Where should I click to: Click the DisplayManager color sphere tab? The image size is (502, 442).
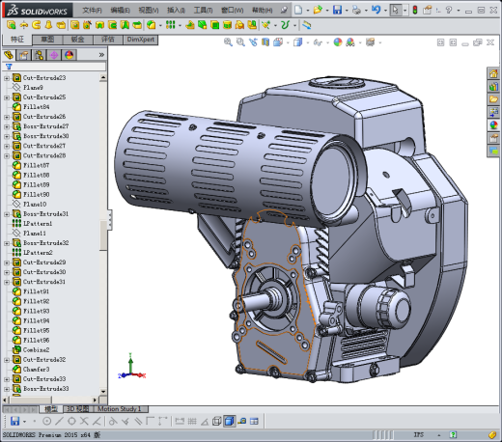(x=70, y=55)
